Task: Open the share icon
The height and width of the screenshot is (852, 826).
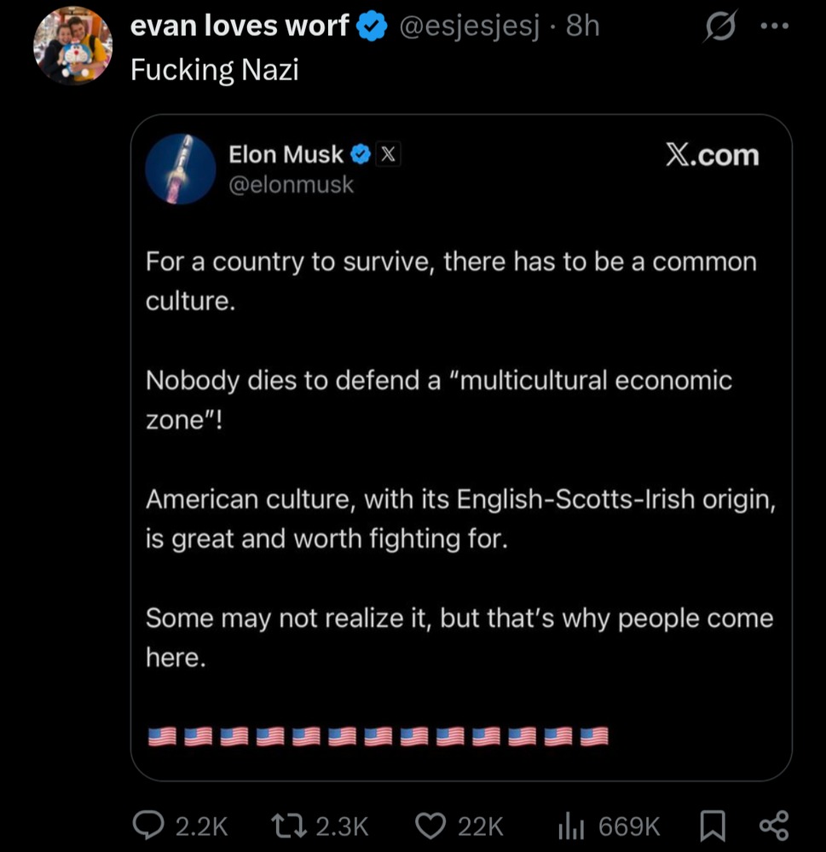Action: click(772, 825)
